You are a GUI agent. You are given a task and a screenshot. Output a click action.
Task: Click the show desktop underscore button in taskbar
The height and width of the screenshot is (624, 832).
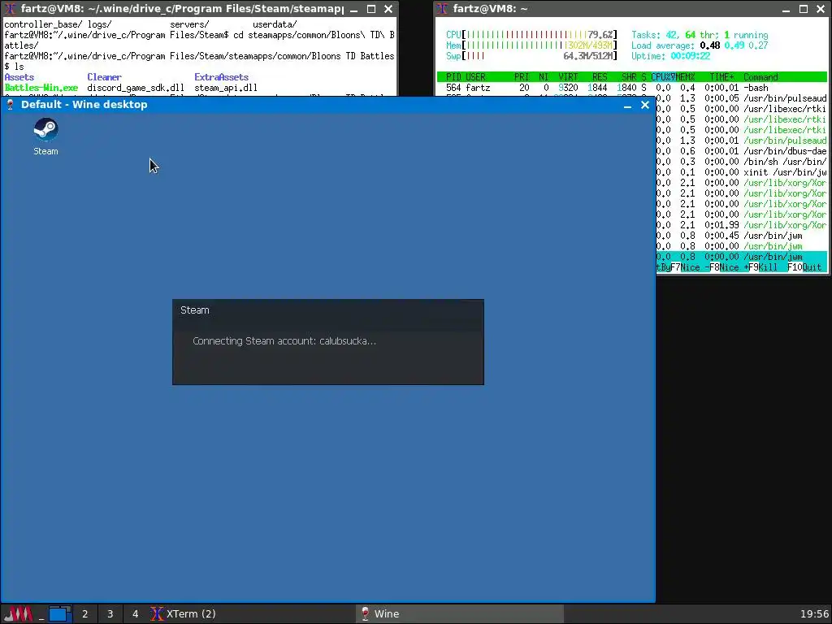click(x=41, y=614)
